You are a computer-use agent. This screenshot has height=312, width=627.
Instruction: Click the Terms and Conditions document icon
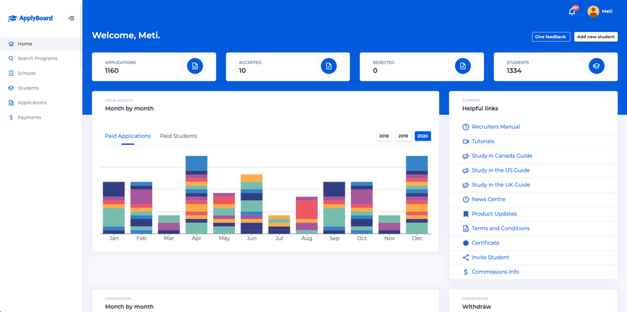(465, 228)
